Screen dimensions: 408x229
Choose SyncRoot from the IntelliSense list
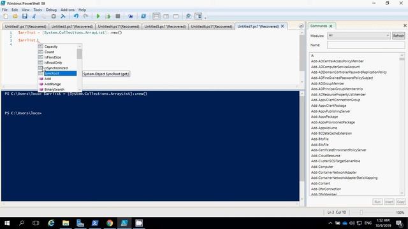click(x=57, y=74)
